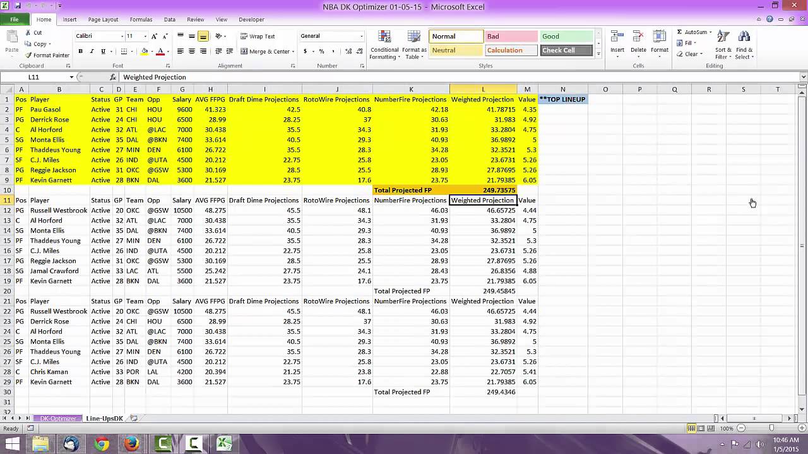Open Sort & Filter tool
The height and width of the screenshot is (454, 808).
(x=723, y=44)
